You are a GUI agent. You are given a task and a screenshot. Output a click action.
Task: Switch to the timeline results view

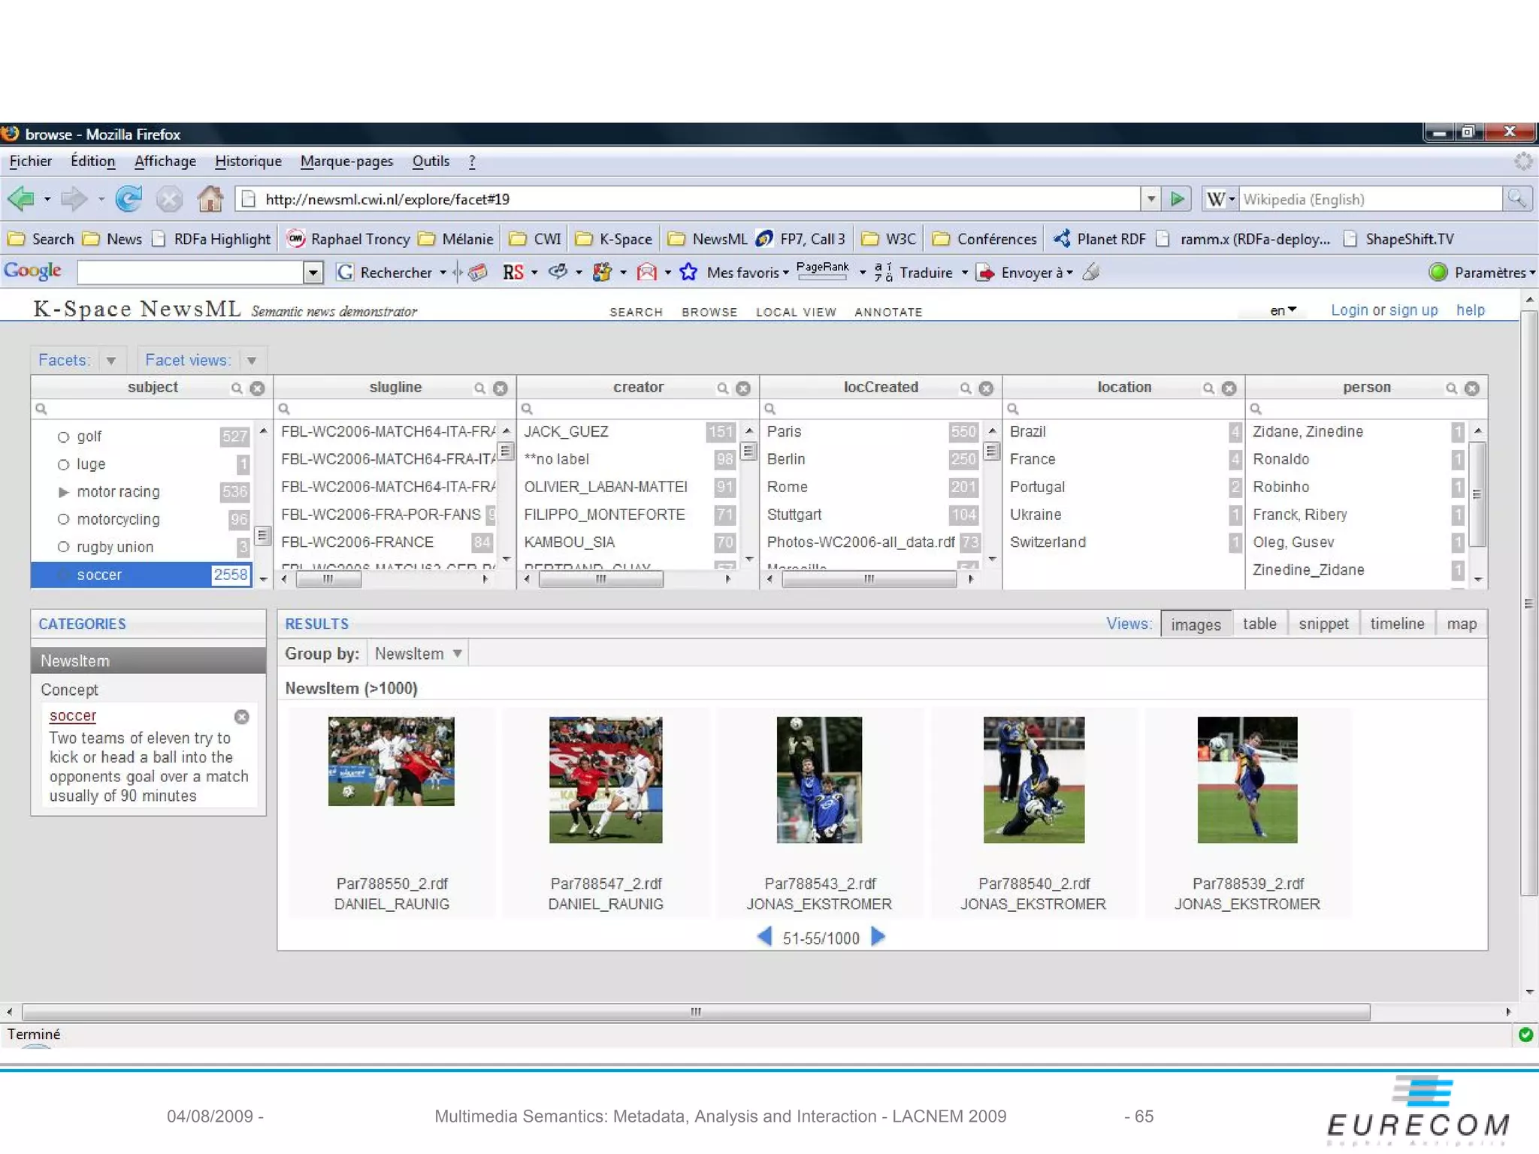pos(1396,624)
